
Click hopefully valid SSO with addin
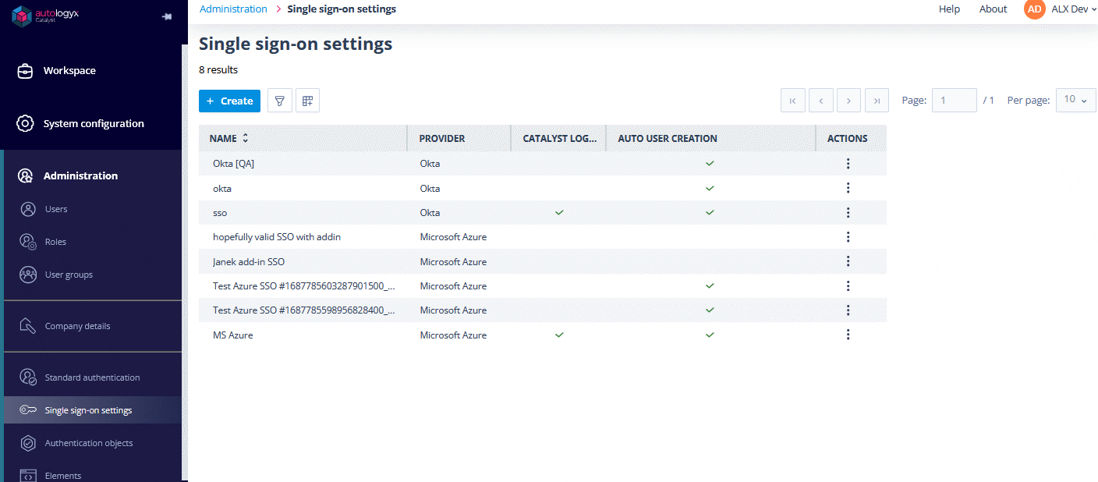277,237
